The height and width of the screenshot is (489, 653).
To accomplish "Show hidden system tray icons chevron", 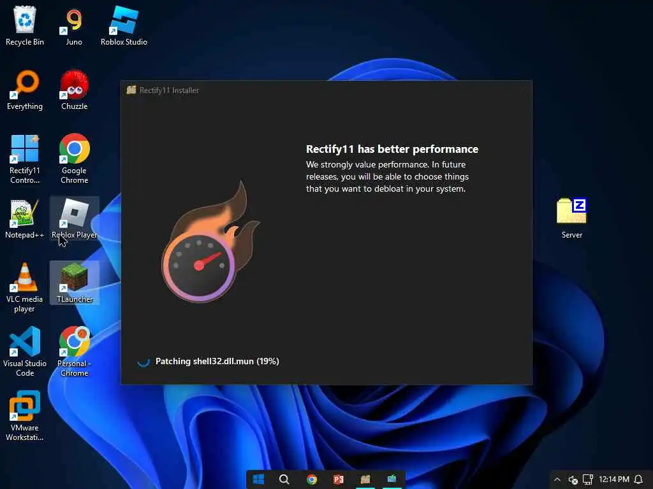I will coord(557,479).
